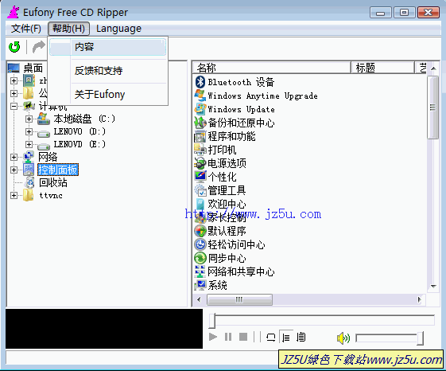Screen dimensions: 446x371
Task: Click the playback seek slider thumb
Action: 212,321
